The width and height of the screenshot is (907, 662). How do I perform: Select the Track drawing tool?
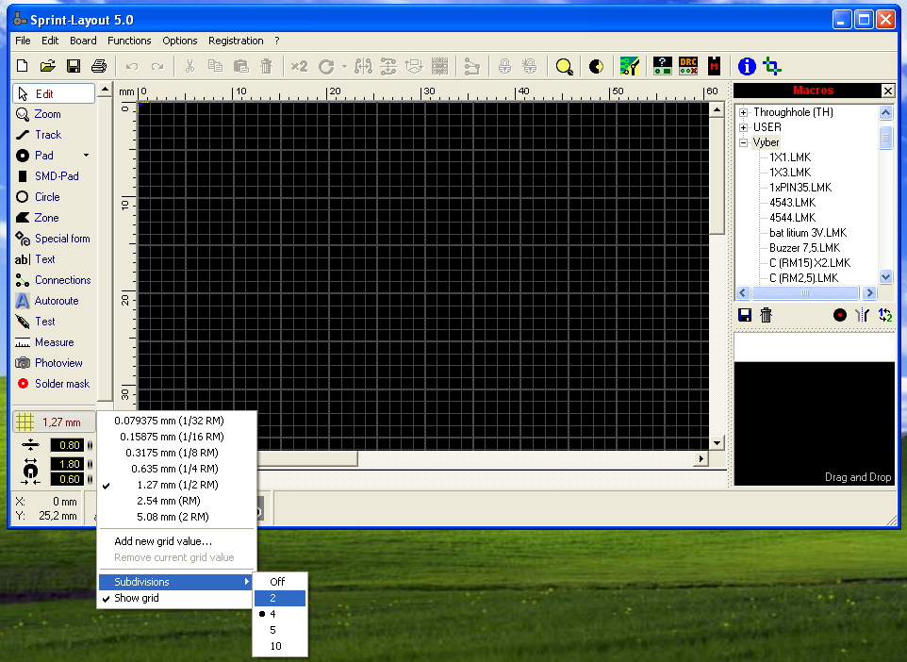tap(54, 135)
